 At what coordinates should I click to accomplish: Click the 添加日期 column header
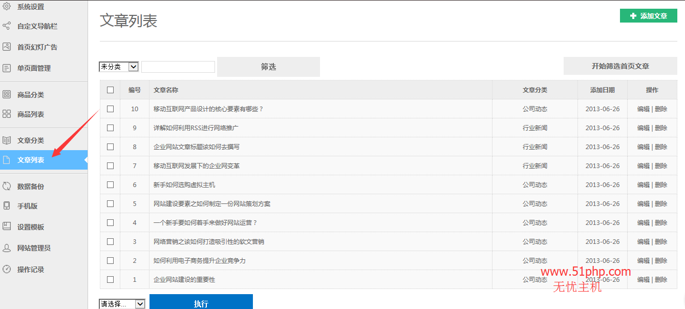click(x=603, y=90)
